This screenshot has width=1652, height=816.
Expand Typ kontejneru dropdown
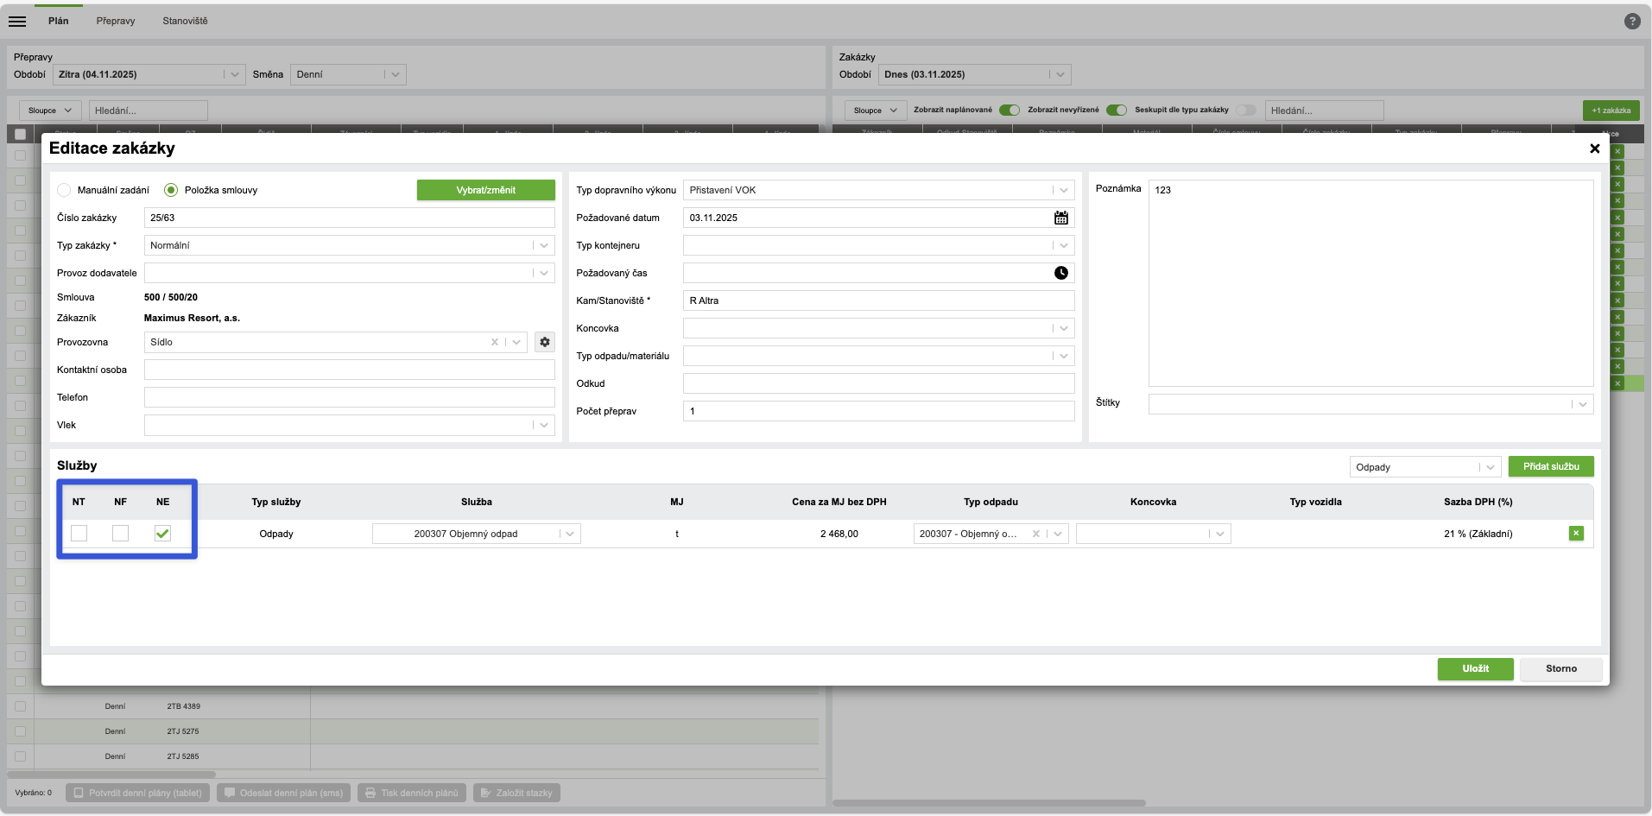(1064, 245)
